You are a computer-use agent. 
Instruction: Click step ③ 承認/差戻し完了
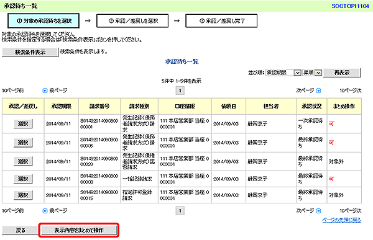point(221,21)
